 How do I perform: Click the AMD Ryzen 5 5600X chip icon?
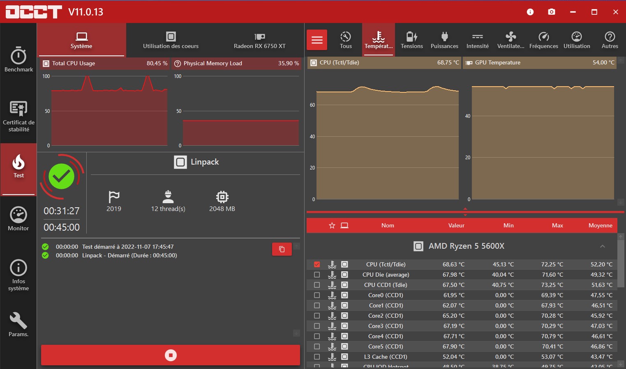point(418,246)
